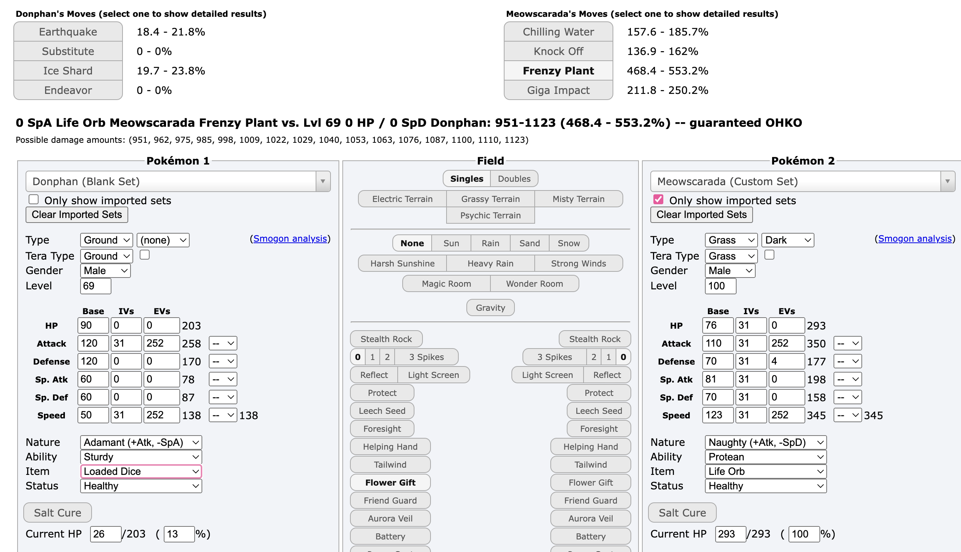Activate Misty Terrain
961x552 pixels.
click(579, 199)
